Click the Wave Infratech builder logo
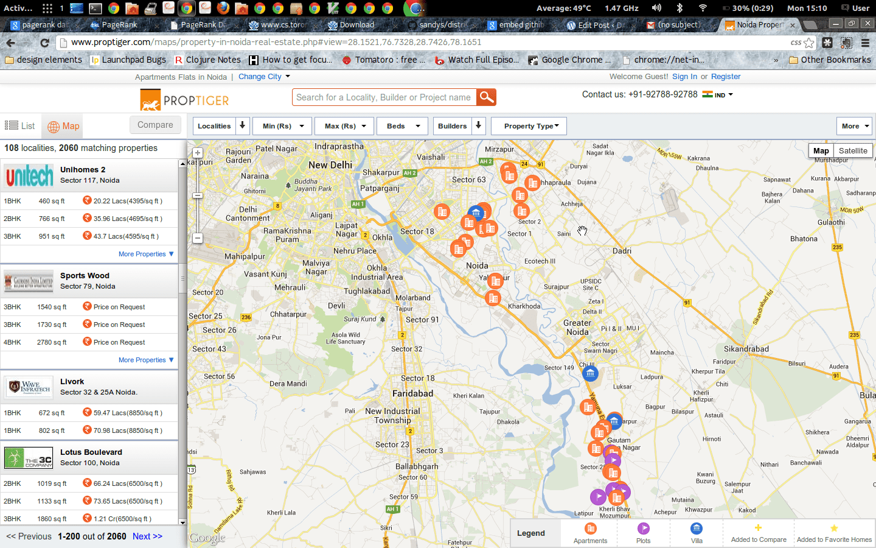Image resolution: width=876 pixels, height=548 pixels. pyautogui.click(x=29, y=387)
